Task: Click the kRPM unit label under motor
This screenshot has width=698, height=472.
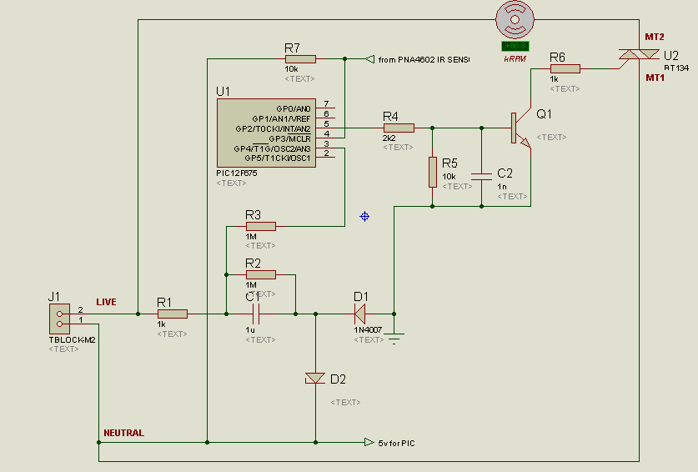Action: pos(515,58)
